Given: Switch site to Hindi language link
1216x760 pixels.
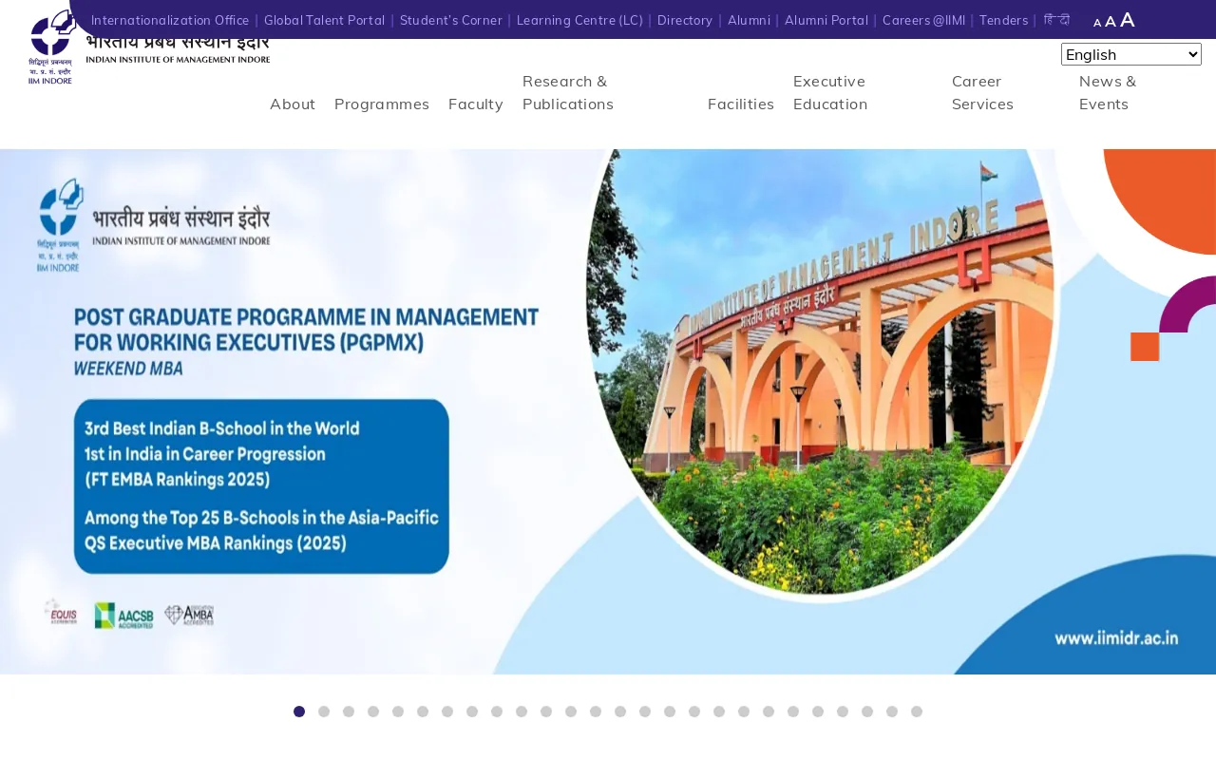Looking at the screenshot, I should click(x=1056, y=20).
